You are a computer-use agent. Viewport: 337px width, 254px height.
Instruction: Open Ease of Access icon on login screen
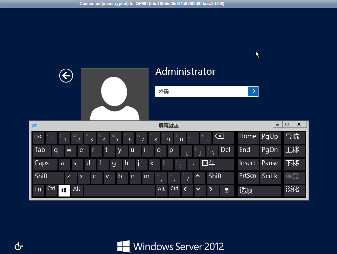pos(19,246)
